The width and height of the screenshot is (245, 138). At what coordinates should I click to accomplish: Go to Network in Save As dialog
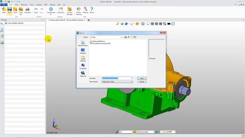click(x=83, y=74)
